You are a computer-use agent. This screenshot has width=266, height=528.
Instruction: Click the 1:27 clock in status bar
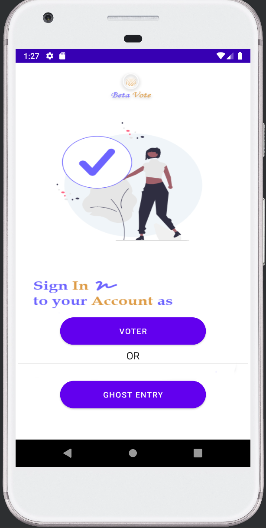(x=32, y=56)
